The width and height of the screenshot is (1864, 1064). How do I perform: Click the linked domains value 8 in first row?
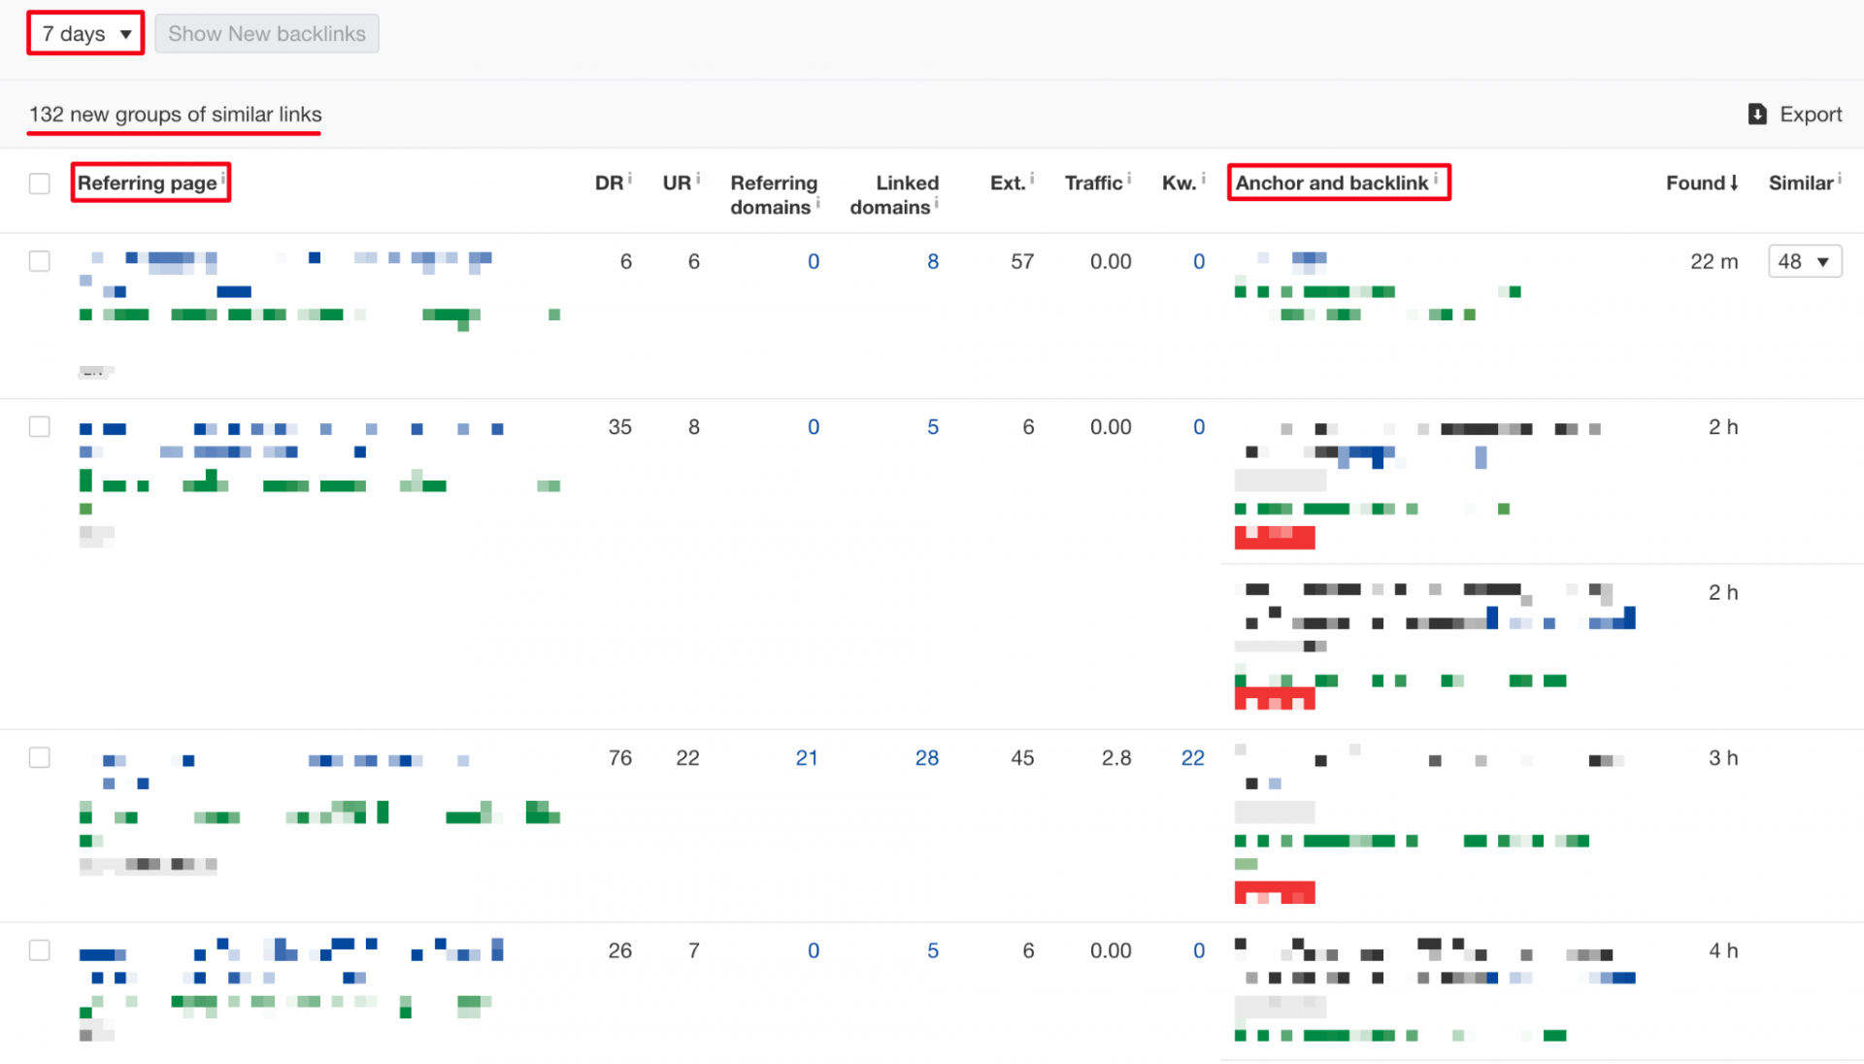click(933, 261)
